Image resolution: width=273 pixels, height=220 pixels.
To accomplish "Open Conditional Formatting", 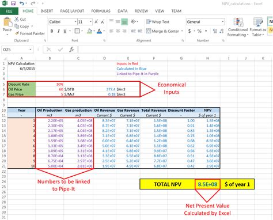I will pyautogui.click(x=238, y=27).
